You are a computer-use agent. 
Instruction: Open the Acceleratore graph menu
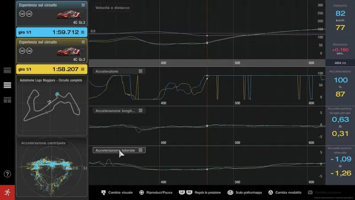click(140, 71)
